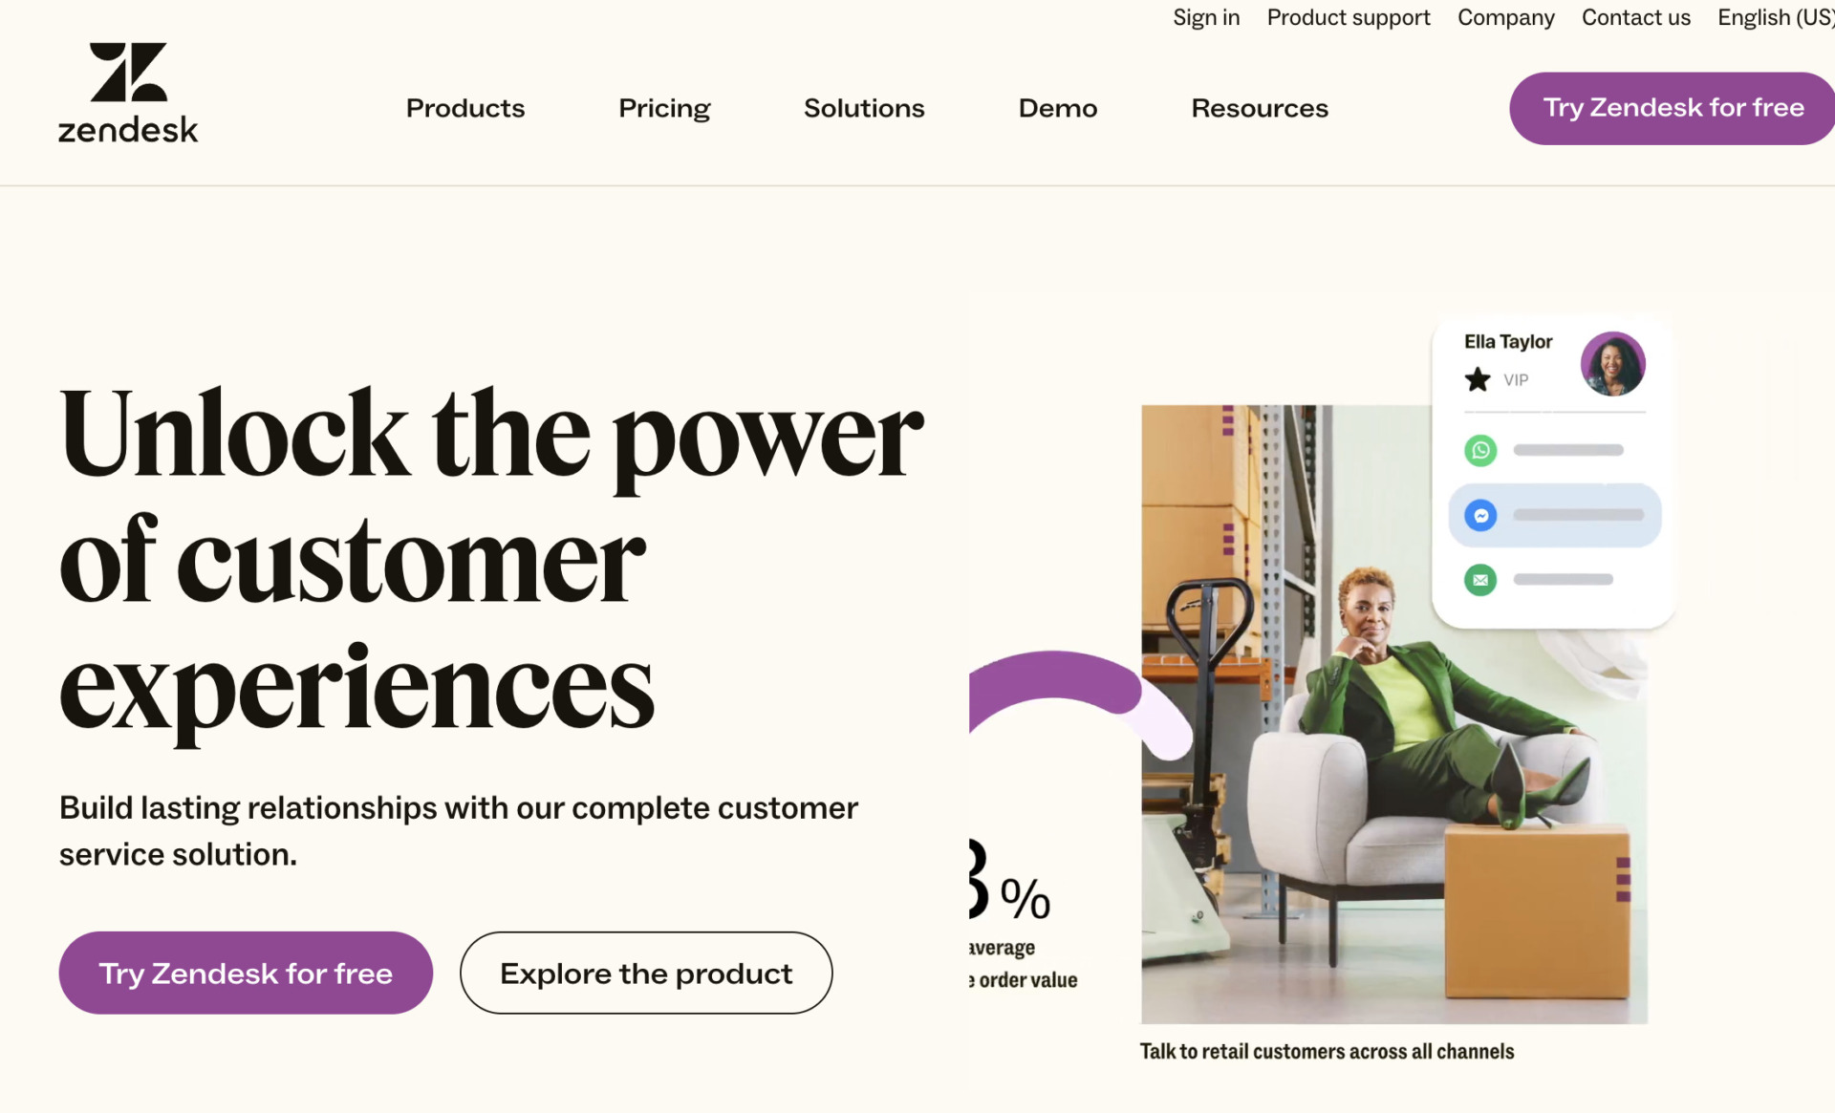Select the Messenger channel icon
Viewport: 1835px width, 1113px height.
pyautogui.click(x=1479, y=515)
